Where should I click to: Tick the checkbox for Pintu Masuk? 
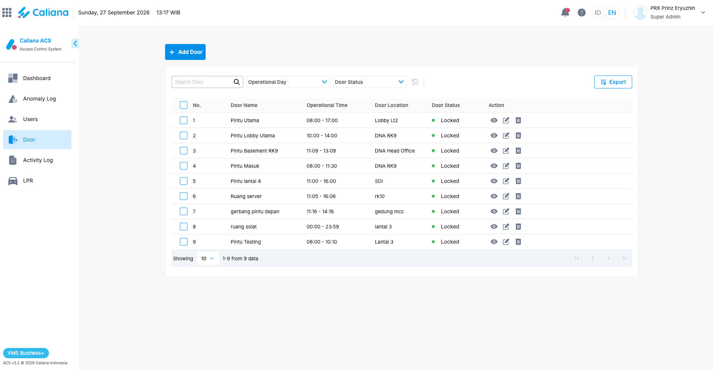pos(184,166)
